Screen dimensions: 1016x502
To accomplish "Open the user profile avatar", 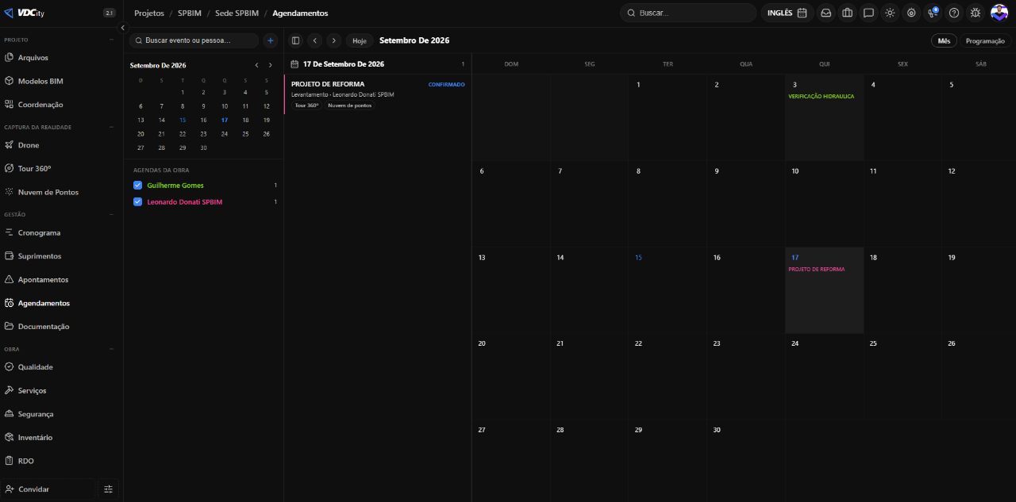I will pyautogui.click(x=999, y=13).
